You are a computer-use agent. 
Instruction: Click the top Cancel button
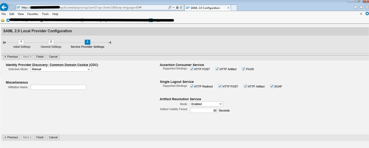pos(53,57)
